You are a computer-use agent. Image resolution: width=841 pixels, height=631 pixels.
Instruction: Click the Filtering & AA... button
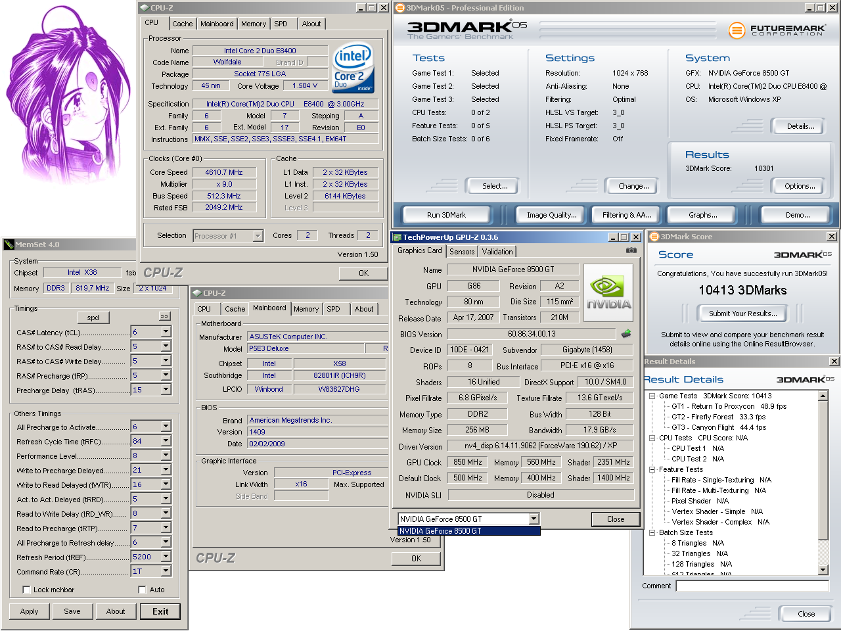(627, 215)
